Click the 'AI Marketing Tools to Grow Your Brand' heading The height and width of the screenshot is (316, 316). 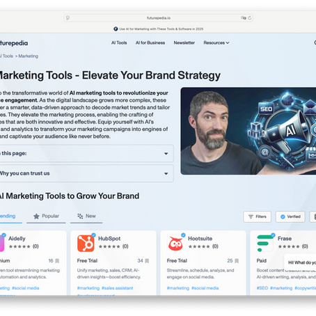click(70, 196)
